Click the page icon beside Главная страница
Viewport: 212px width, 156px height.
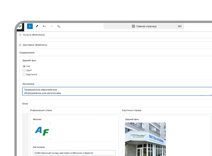tap(133, 26)
